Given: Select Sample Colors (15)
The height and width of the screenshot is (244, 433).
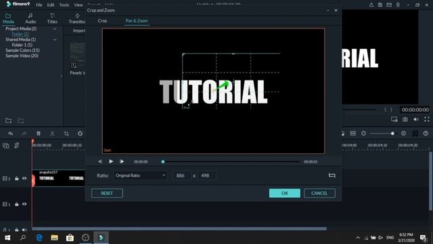Looking at the screenshot, I should click(22, 50).
